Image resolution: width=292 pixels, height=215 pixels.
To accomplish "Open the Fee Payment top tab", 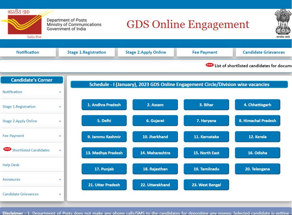I will pos(205,52).
